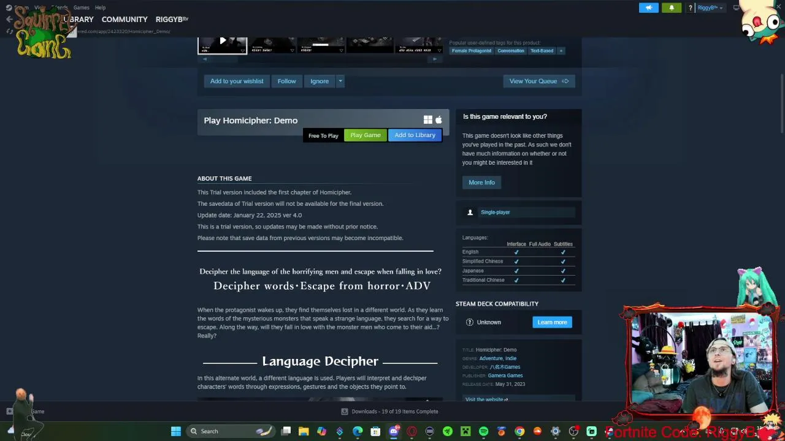Click the Downloads icon in the bottom bar
The image size is (785, 441).
(x=345, y=412)
